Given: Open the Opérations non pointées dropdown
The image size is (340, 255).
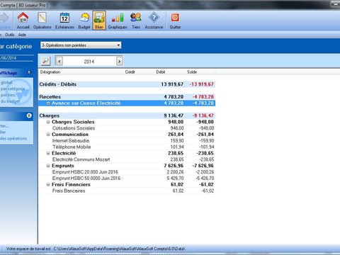Looking at the screenshot, I should click(81, 45).
